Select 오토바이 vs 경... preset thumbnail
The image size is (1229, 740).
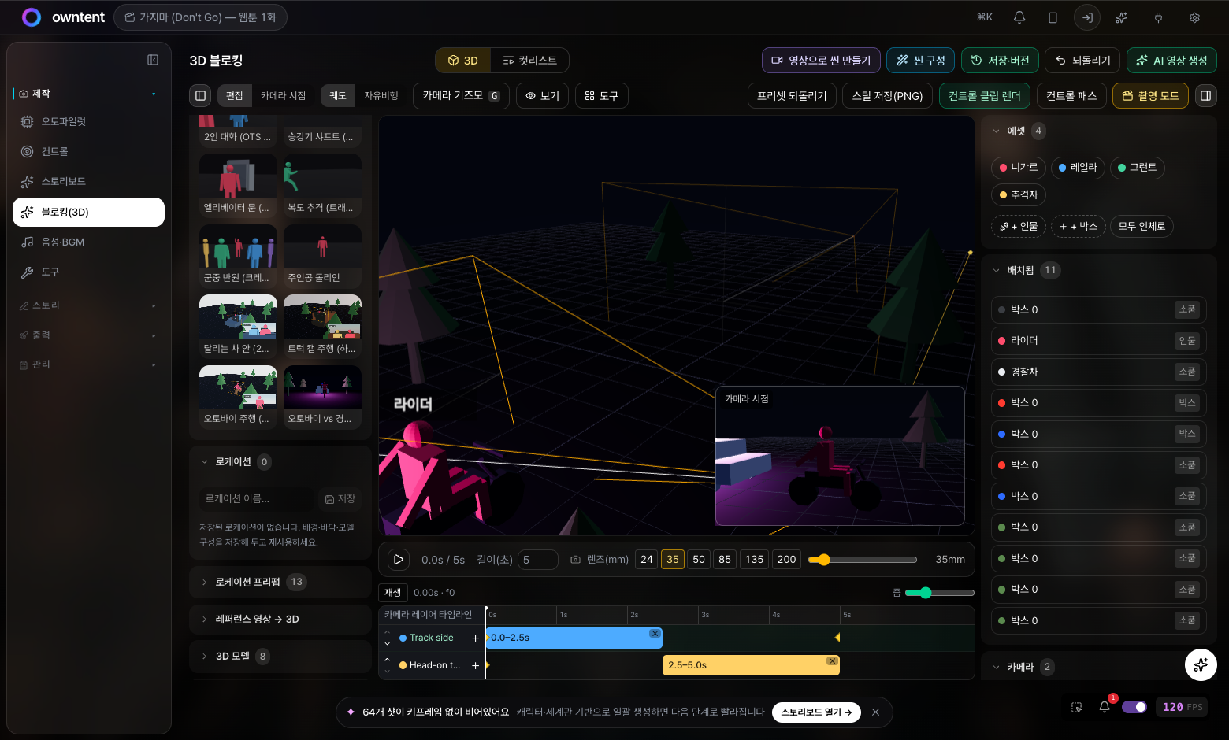(x=323, y=398)
